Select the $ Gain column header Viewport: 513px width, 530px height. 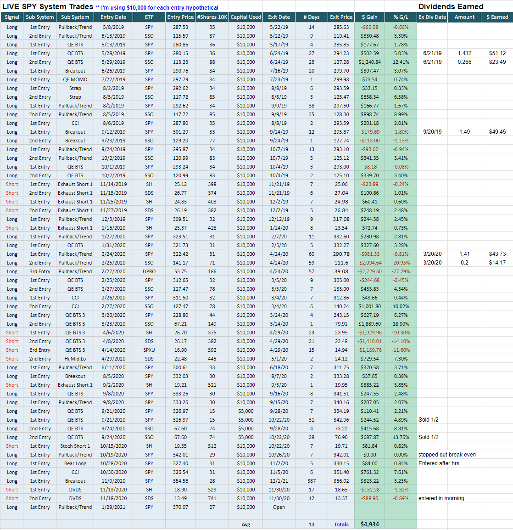[369, 17]
